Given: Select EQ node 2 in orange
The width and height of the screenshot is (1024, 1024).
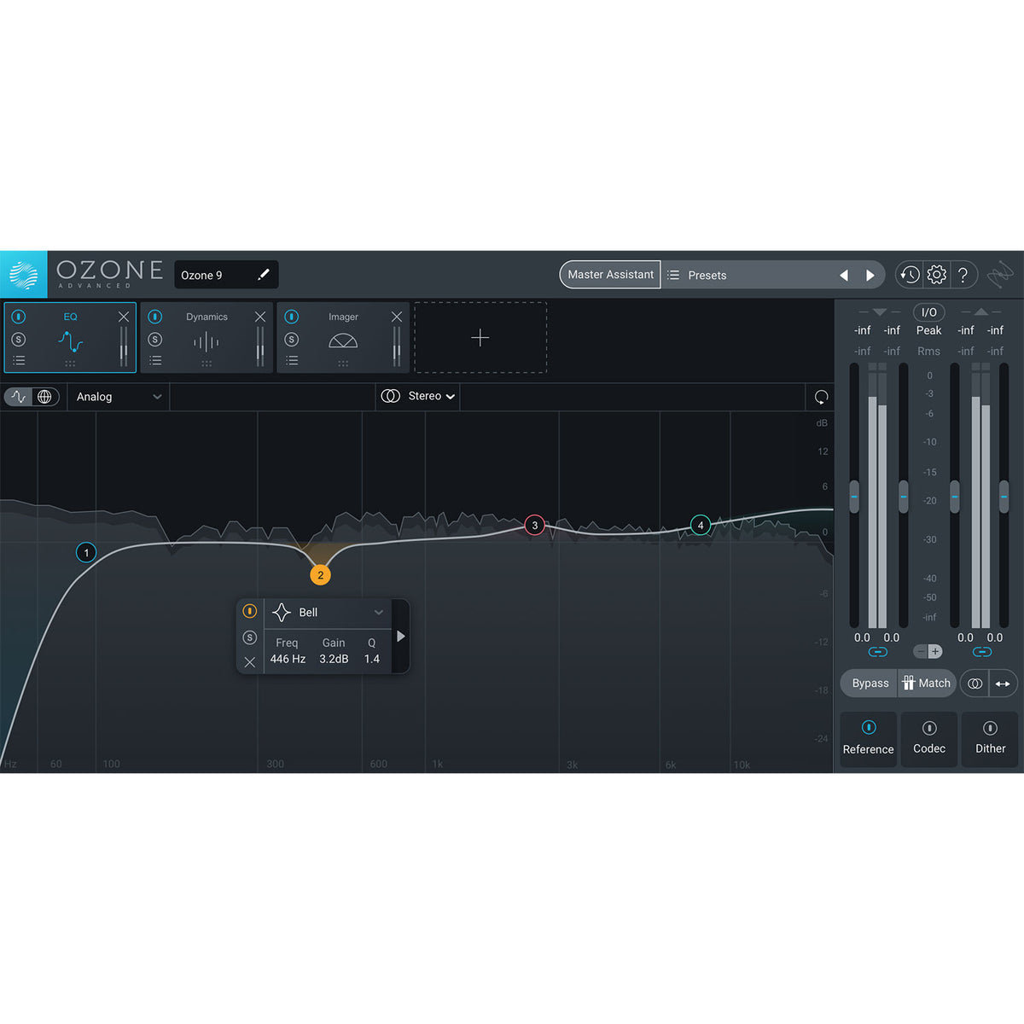Looking at the screenshot, I should pos(320,575).
